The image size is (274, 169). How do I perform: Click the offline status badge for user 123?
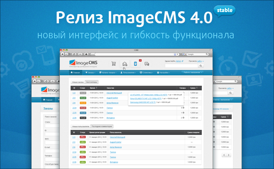click(83, 137)
